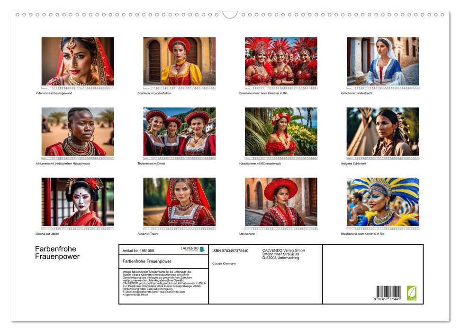The height and width of the screenshot is (332, 460).
Task: Select the Mexikanerin photo with red hat
Action: tap(281, 202)
